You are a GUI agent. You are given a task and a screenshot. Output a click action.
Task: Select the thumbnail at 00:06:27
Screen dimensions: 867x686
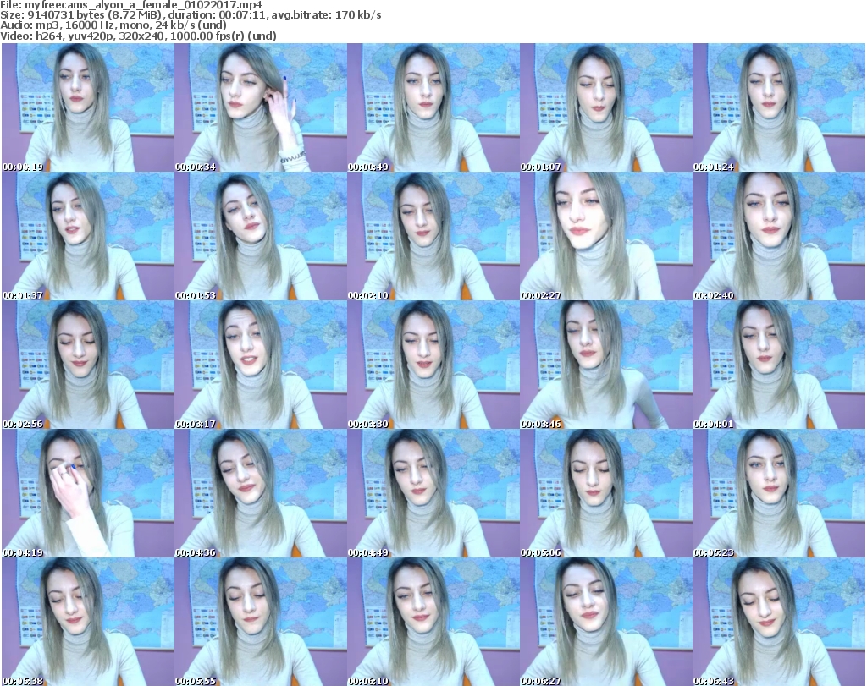[x=606, y=622]
